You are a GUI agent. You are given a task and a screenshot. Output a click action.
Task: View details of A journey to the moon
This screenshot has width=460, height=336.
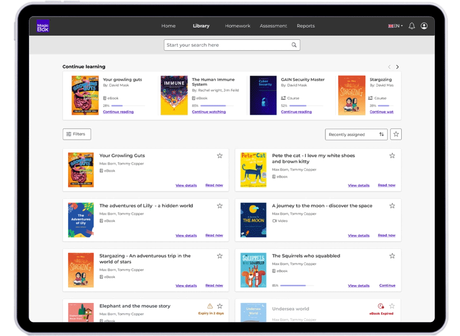(x=359, y=236)
